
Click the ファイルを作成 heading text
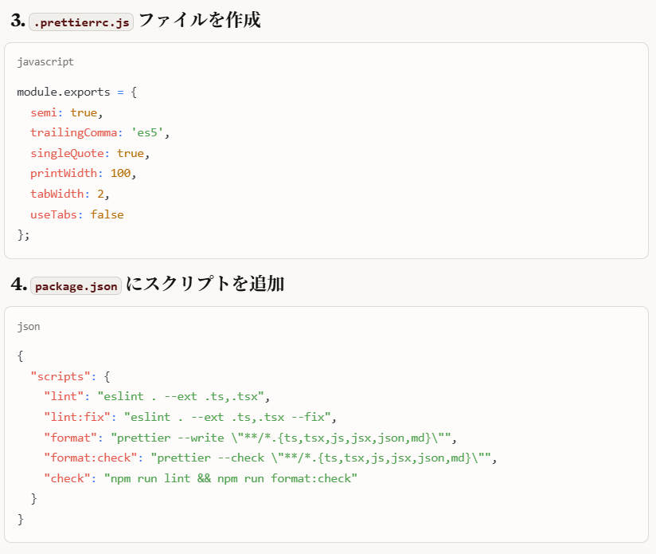point(199,21)
